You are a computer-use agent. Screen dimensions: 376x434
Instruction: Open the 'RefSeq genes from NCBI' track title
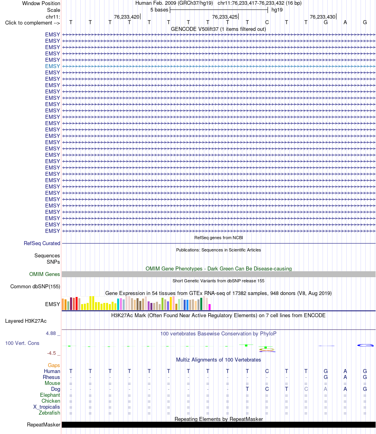click(x=218, y=238)
